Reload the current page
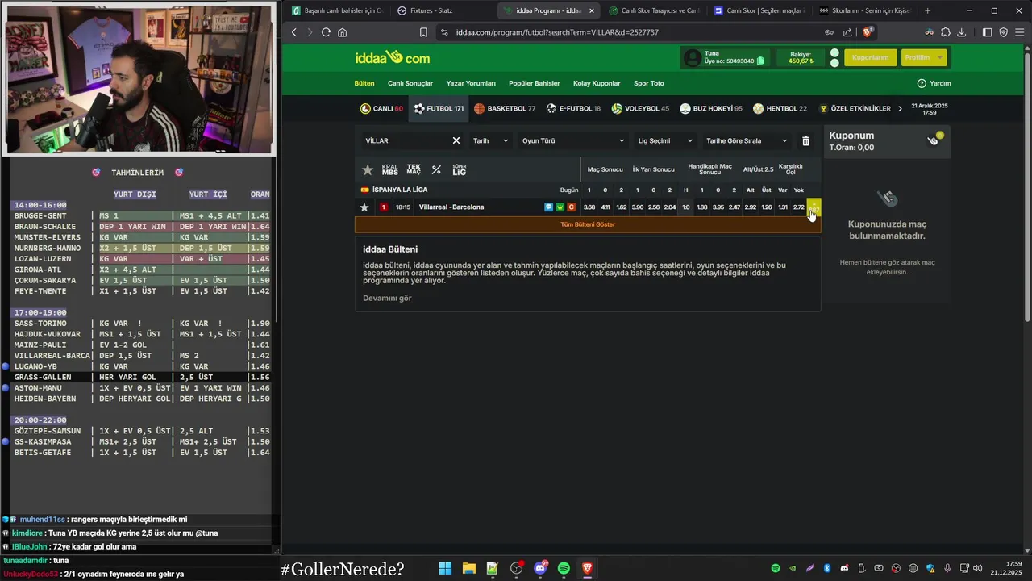 [x=326, y=32]
